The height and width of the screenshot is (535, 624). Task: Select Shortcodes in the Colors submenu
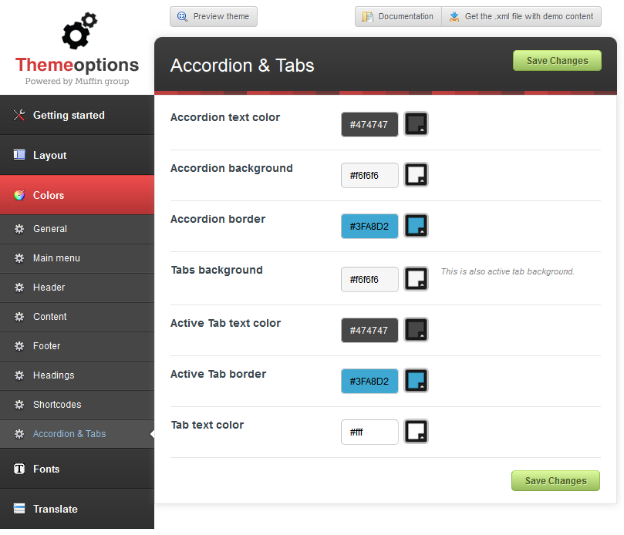(x=57, y=405)
